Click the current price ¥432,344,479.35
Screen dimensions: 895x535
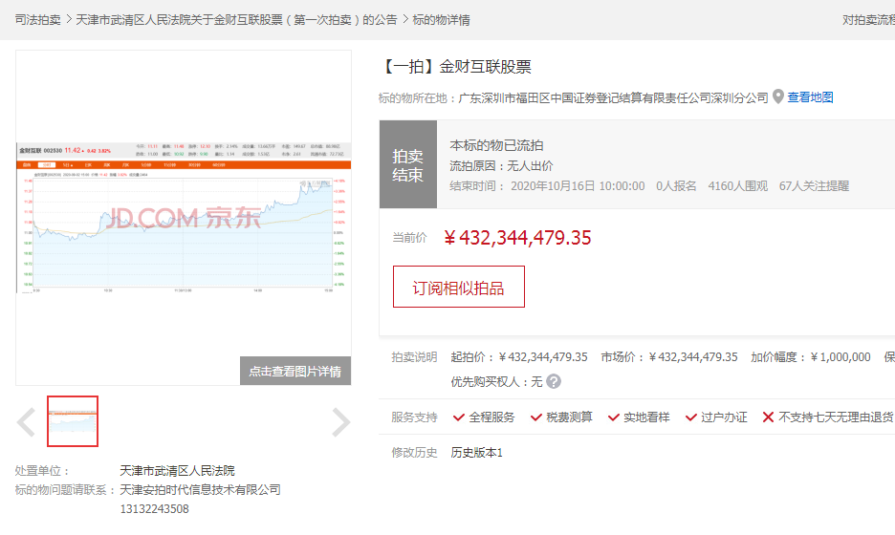coord(517,238)
